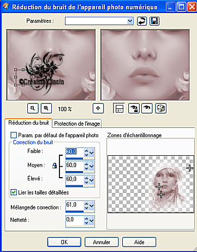Click the save preset floppy disk icon
197x252 pixels.
(x=154, y=21)
